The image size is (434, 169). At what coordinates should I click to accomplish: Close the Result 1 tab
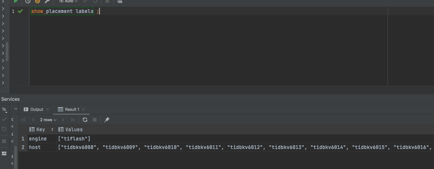pyautogui.click(x=84, y=109)
